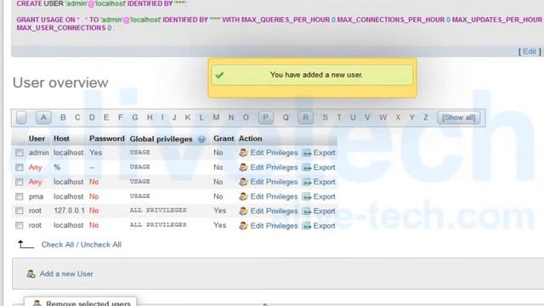Filter users by initial letter A
Image resolution: width=544 pixels, height=306 pixels.
(x=43, y=117)
